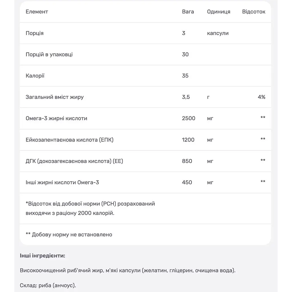292x292 pixels.
Task: Click the 4% daily value cell
Action: coord(261,97)
